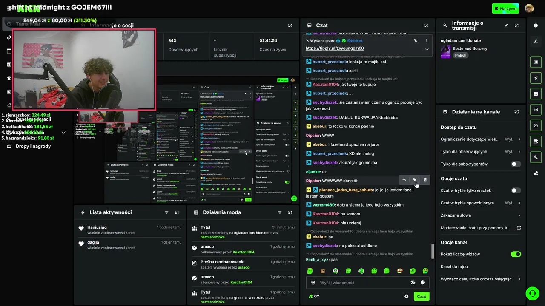Open the pinned message three-dot menu
The image size is (545, 306).
(x=427, y=41)
